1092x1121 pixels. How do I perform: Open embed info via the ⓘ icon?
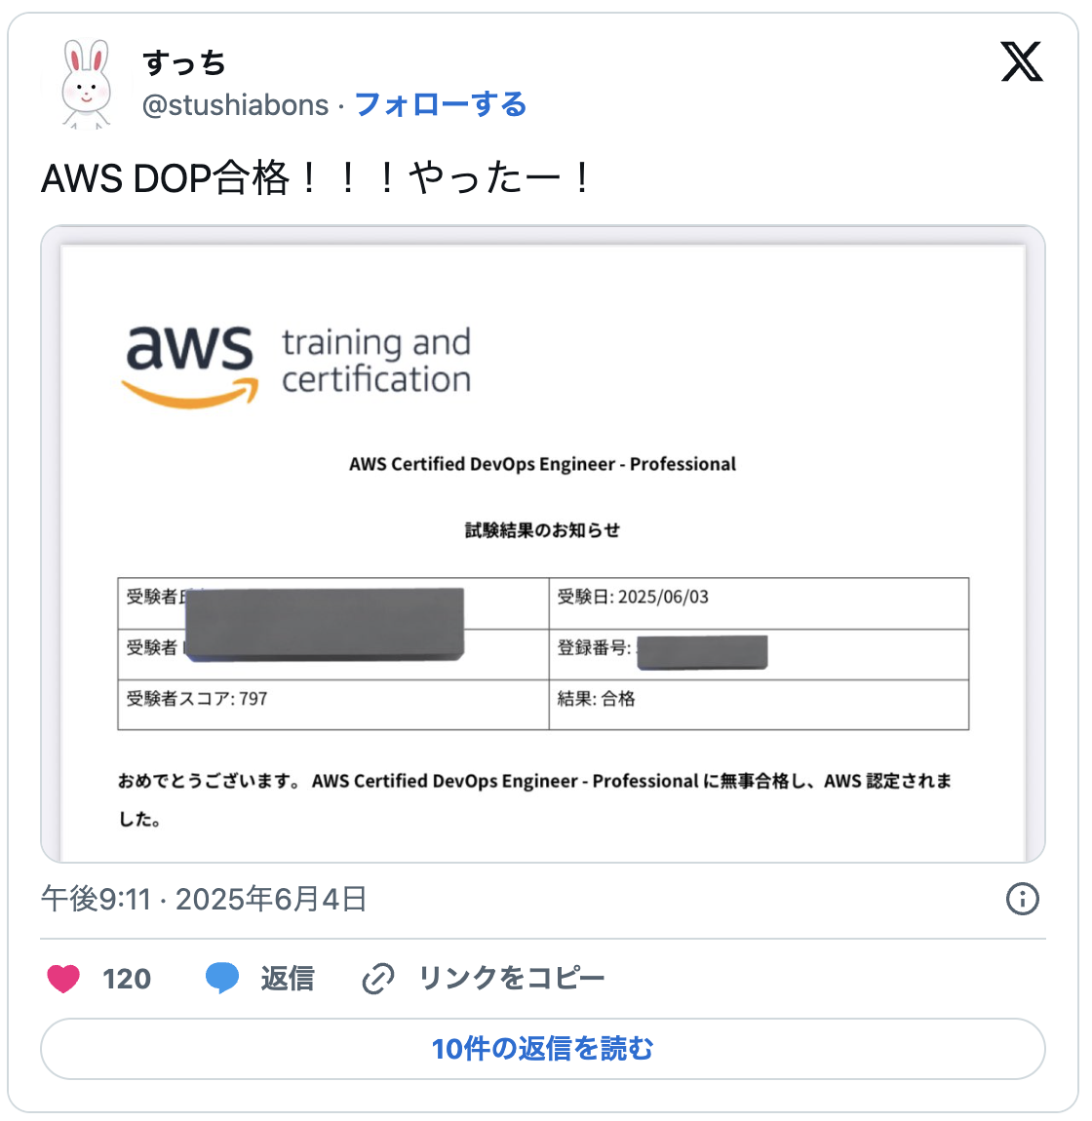(x=1023, y=899)
